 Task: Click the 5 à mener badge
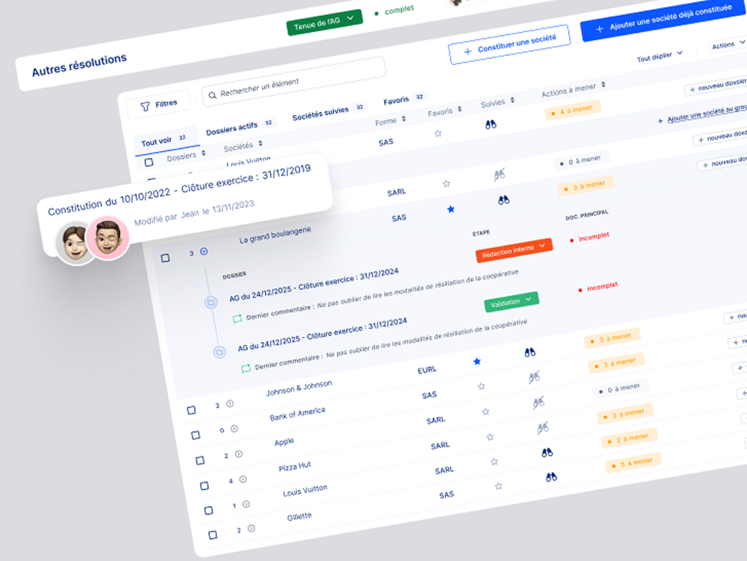point(633,462)
